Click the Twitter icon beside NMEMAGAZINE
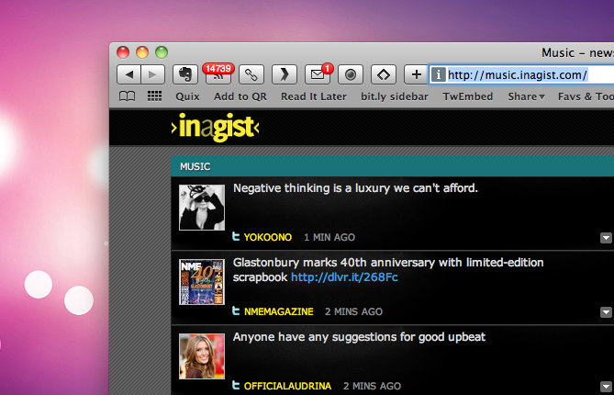 [236, 310]
